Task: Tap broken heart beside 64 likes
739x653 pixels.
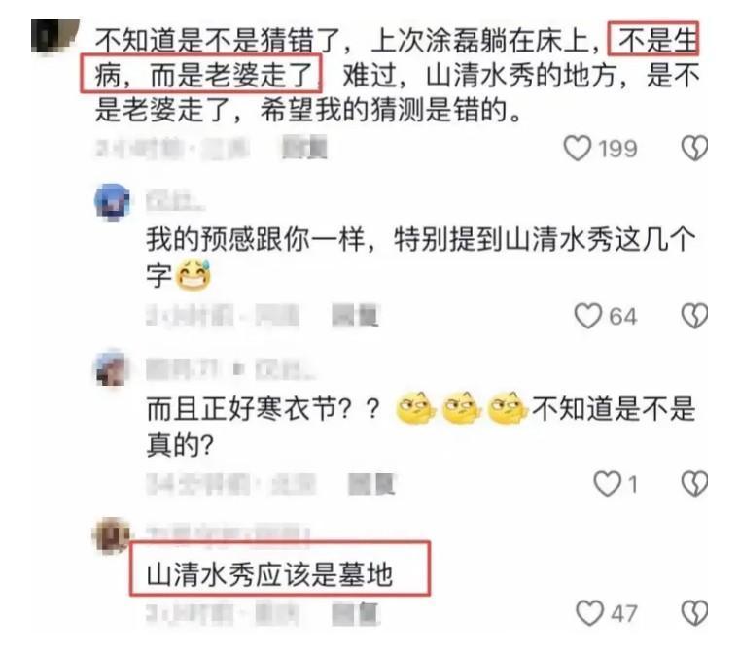Action: tap(694, 315)
